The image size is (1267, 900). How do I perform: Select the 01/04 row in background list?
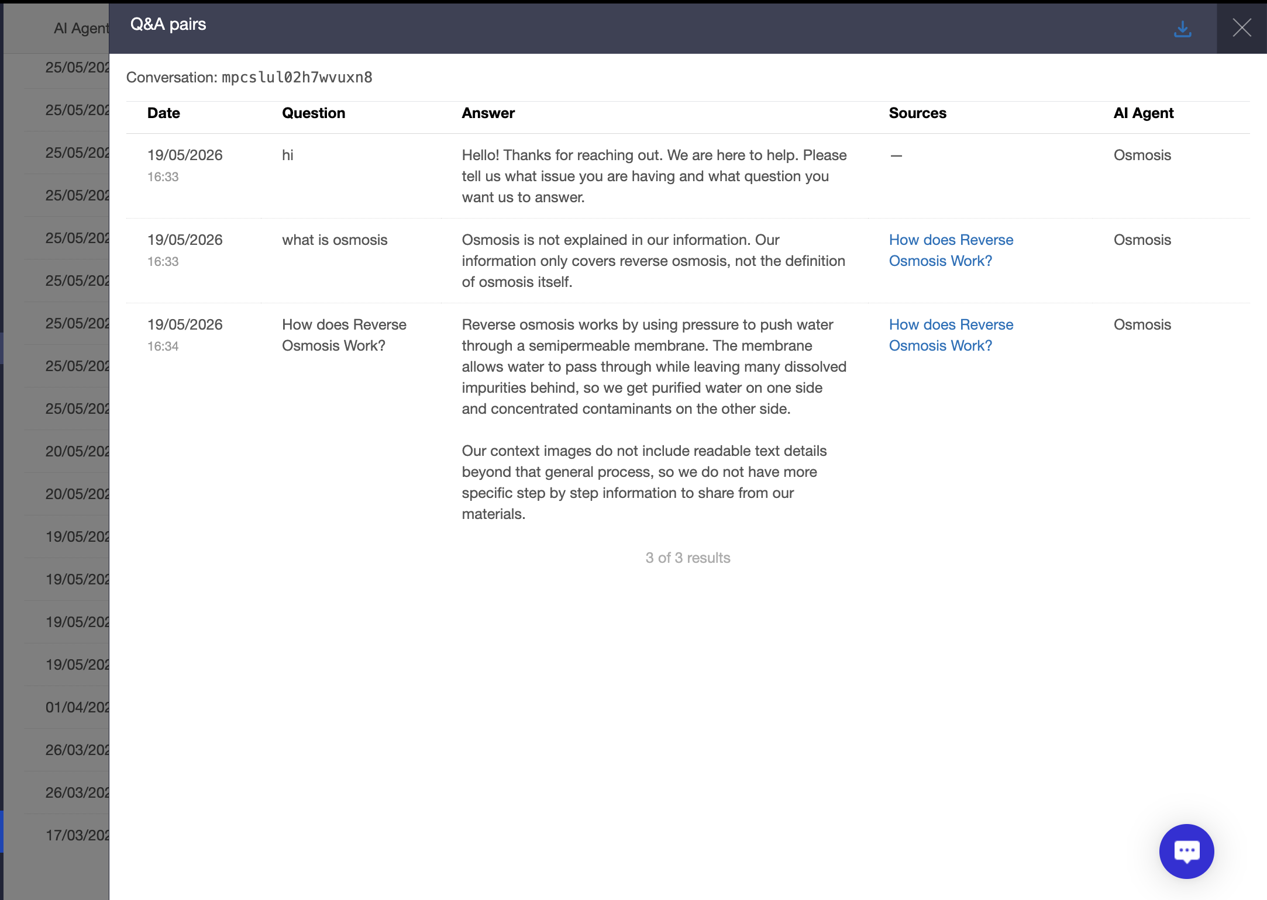coord(67,707)
